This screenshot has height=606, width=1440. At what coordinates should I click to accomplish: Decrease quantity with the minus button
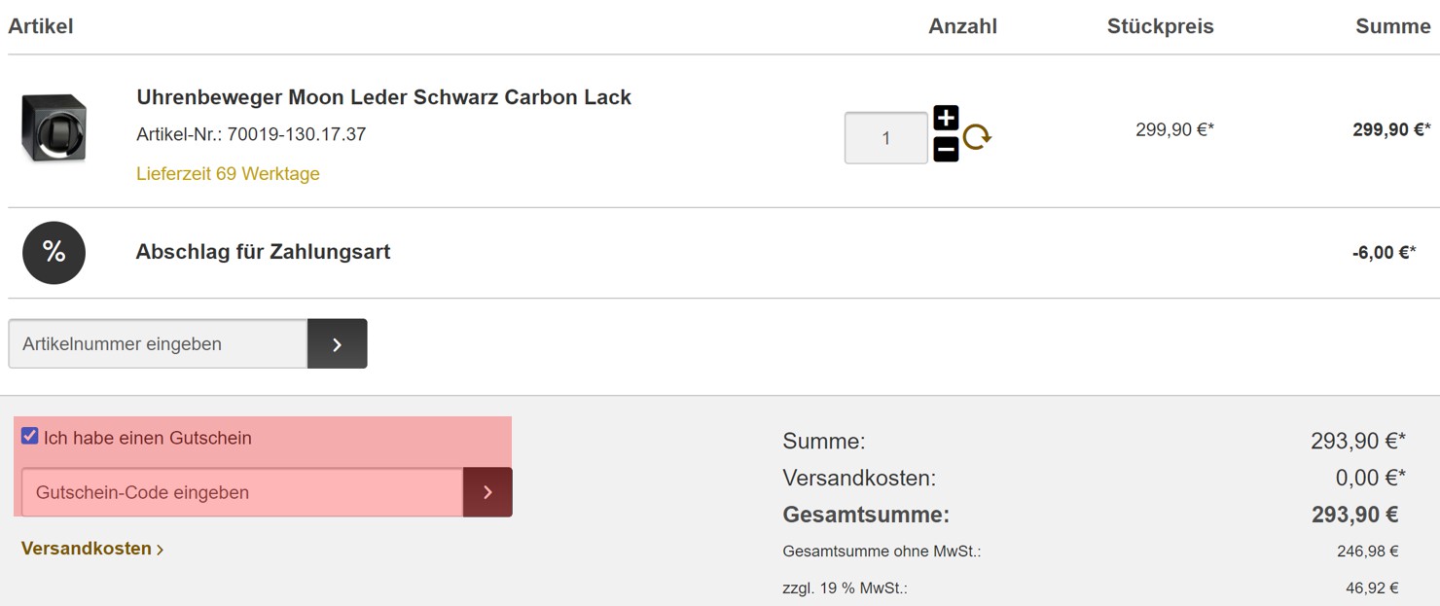pos(946,150)
